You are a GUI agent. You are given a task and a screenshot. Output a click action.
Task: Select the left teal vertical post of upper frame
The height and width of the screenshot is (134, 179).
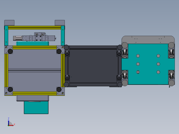(x=6, y=36)
